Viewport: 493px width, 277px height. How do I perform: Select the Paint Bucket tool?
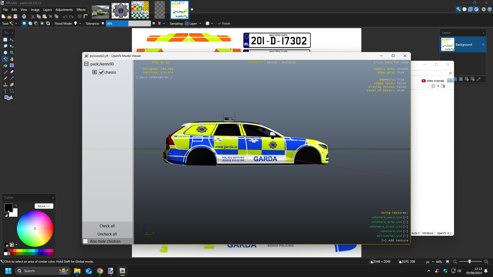point(5,65)
